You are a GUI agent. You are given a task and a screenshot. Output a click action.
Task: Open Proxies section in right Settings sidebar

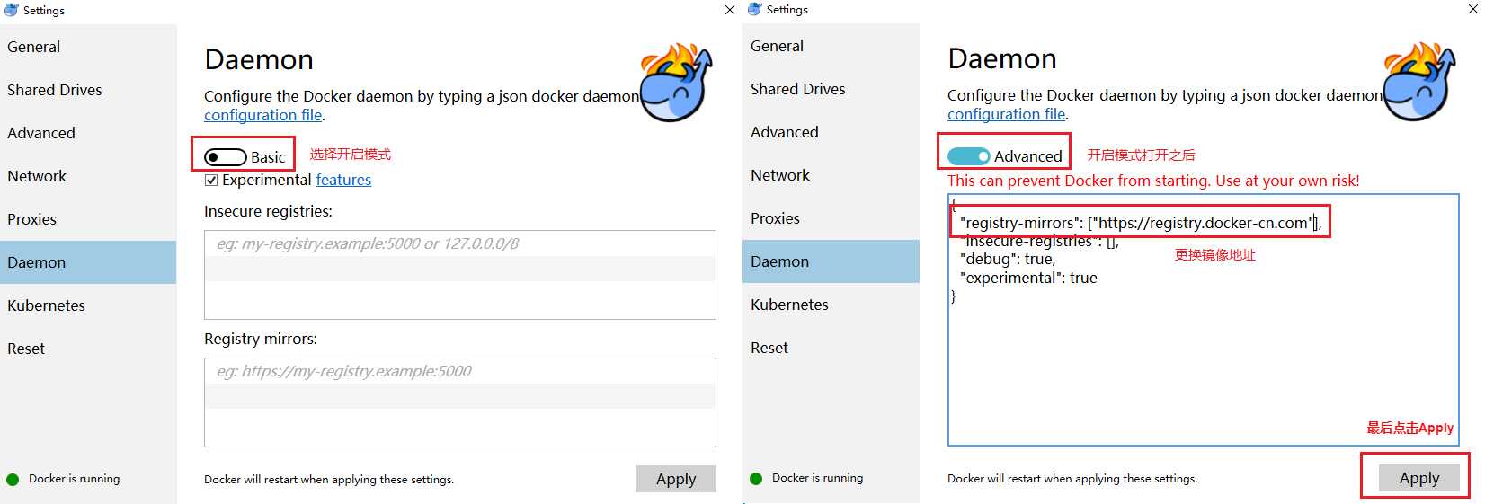pos(831,218)
